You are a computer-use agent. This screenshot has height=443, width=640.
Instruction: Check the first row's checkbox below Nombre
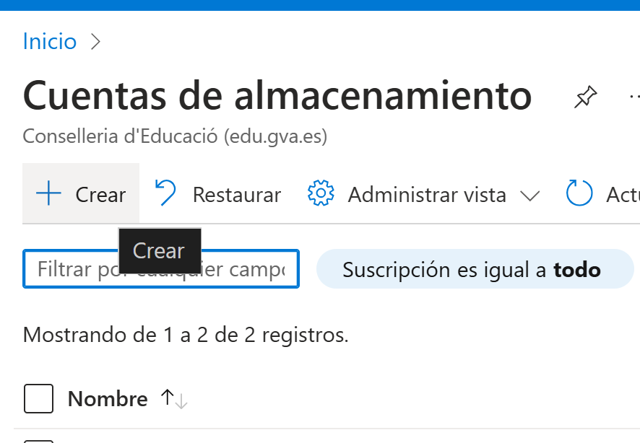38,442
